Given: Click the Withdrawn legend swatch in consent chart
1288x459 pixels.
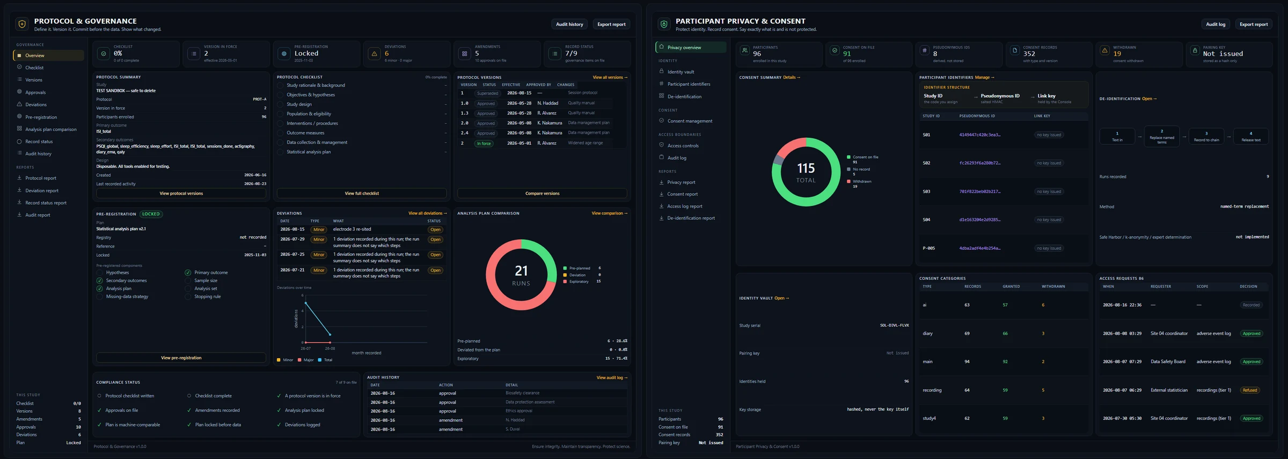Looking at the screenshot, I should click(x=848, y=181).
